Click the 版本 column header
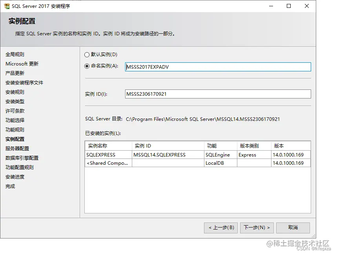The image size is (337, 255). click(x=291, y=146)
